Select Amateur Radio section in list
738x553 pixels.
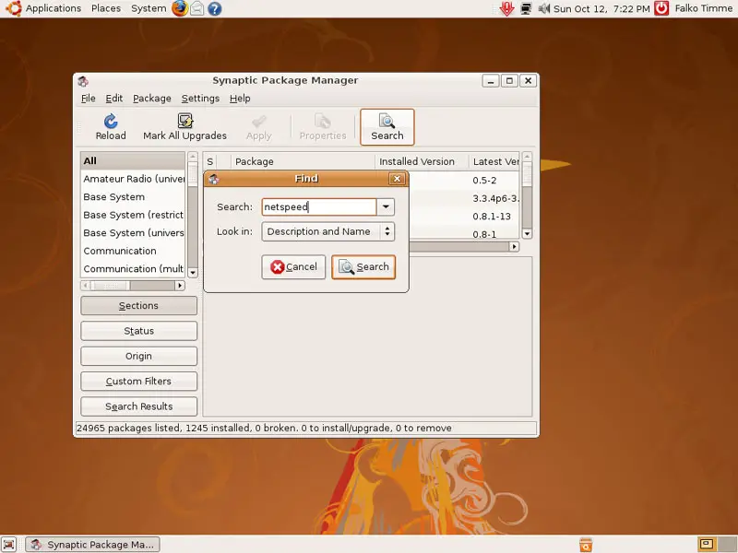[x=134, y=179]
